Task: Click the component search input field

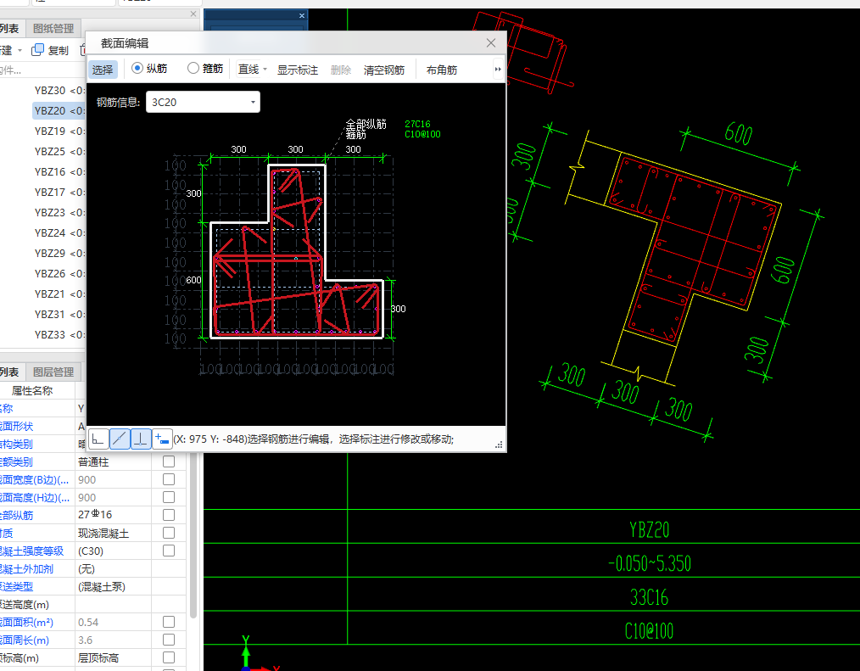Action: 42,70
